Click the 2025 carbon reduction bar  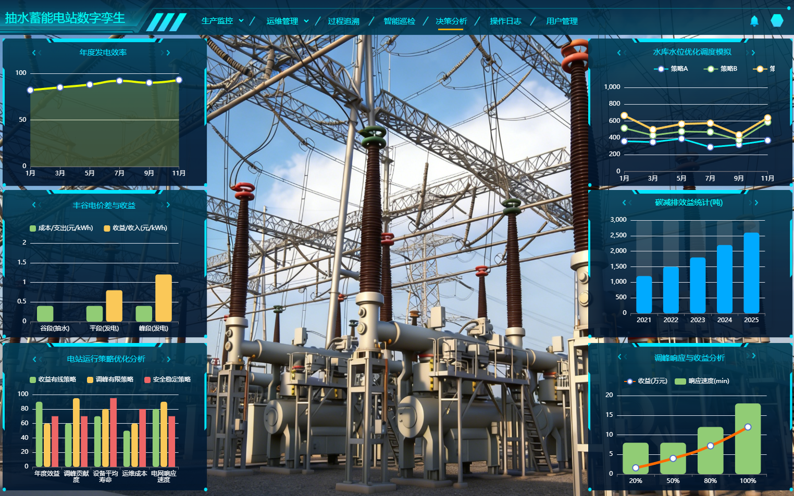[751, 273]
